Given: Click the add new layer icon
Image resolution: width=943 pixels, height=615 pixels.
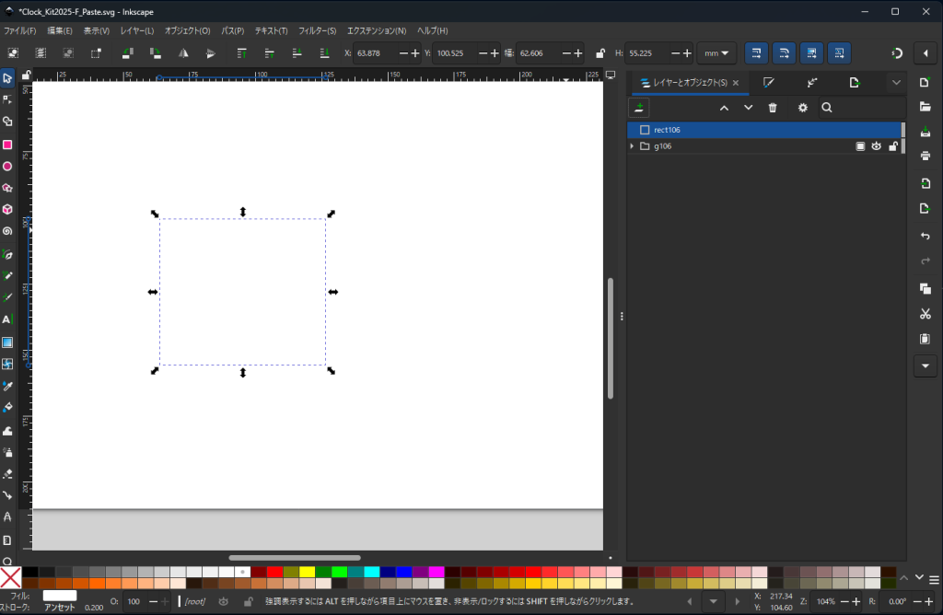Looking at the screenshot, I should (639, 108).
